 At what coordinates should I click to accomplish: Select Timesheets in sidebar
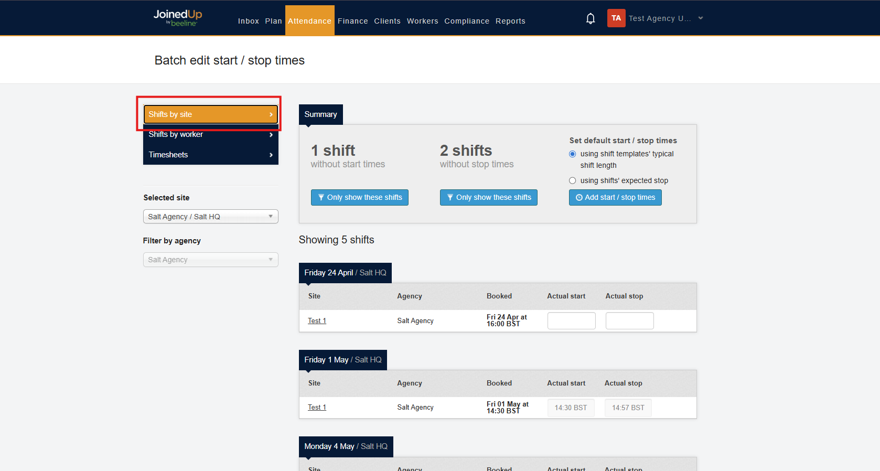[x=211, y=155]
